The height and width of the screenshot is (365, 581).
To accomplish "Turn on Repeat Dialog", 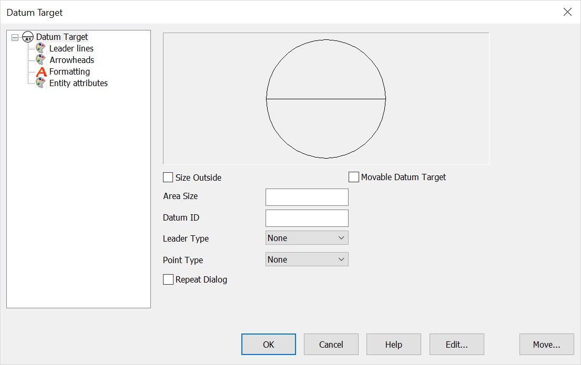I will pyautogui.click(x=168, y=279).
